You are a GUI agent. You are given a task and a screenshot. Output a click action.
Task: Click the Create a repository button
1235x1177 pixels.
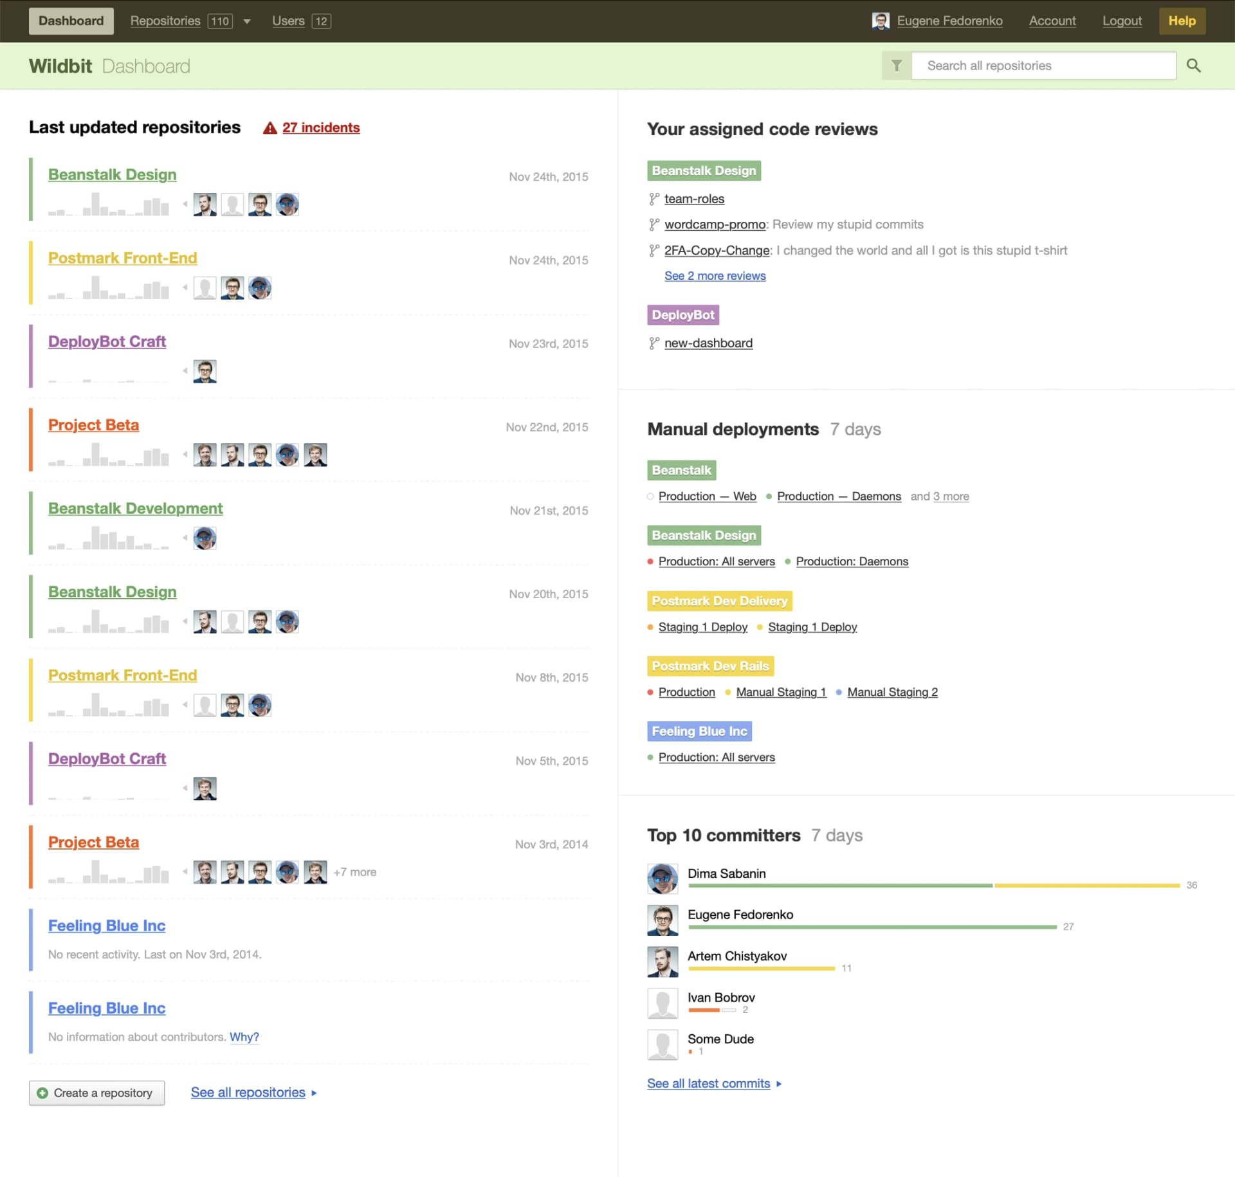(x=96, y=1093)
